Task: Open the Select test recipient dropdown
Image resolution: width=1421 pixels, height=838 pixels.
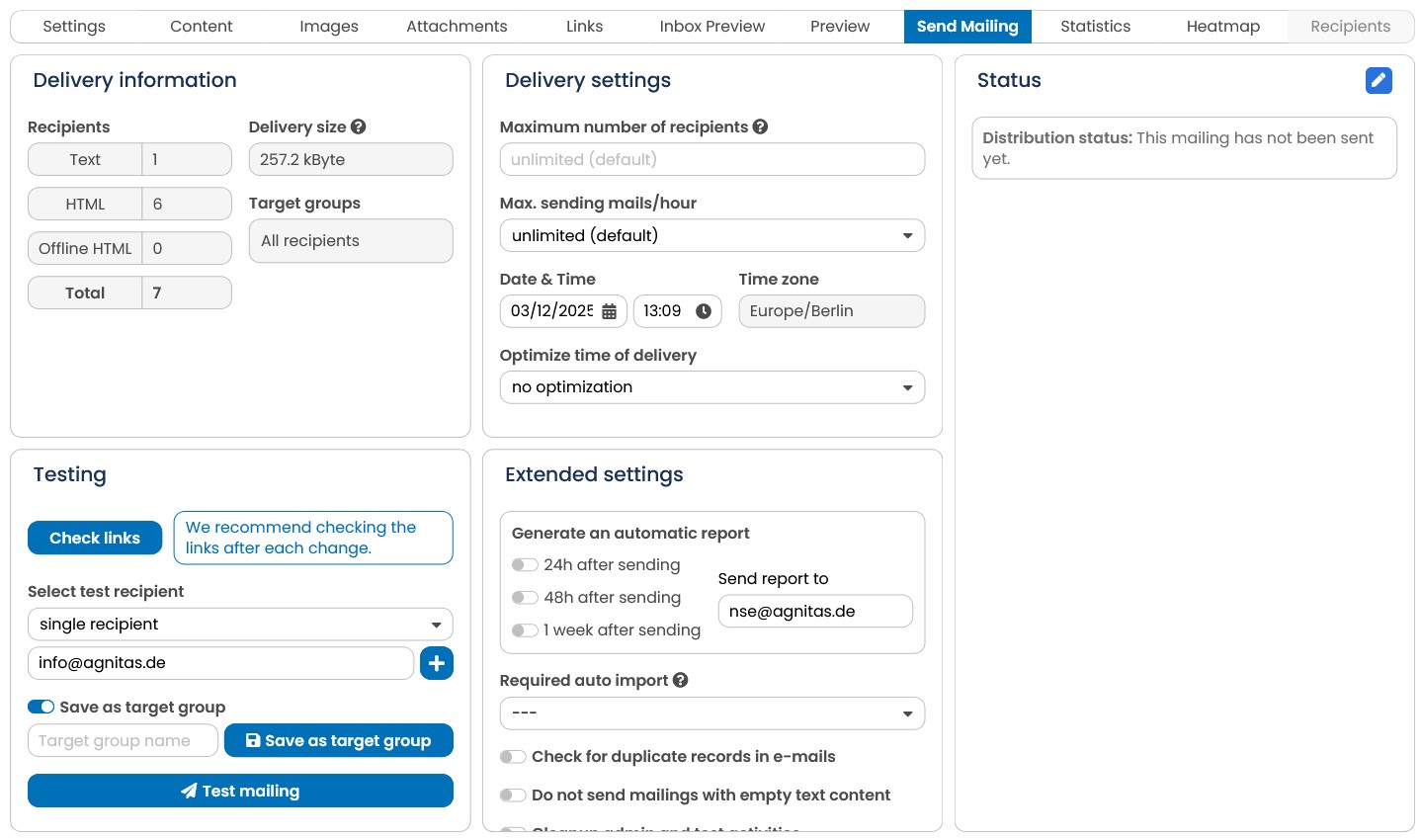Action: point(240,625)
